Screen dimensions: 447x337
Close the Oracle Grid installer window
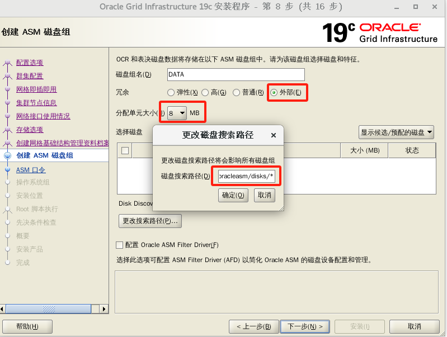(435, 7)
